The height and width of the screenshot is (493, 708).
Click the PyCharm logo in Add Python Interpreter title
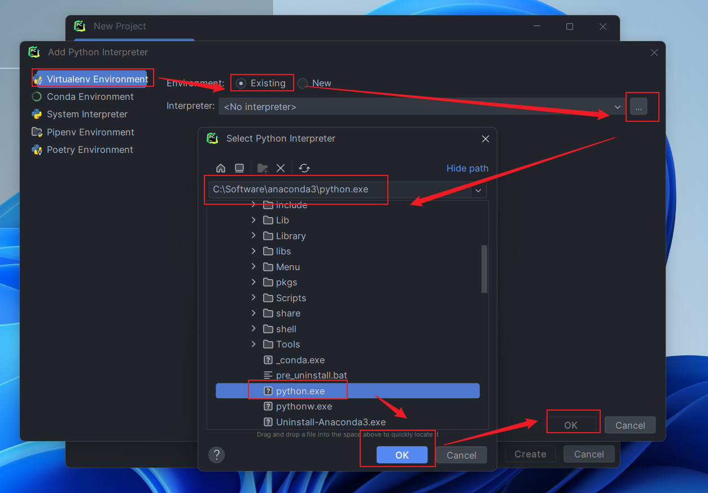[x=34, y=52]
